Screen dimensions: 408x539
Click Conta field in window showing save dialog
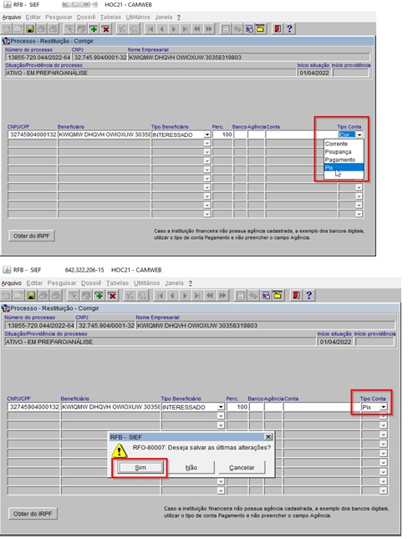322,407
